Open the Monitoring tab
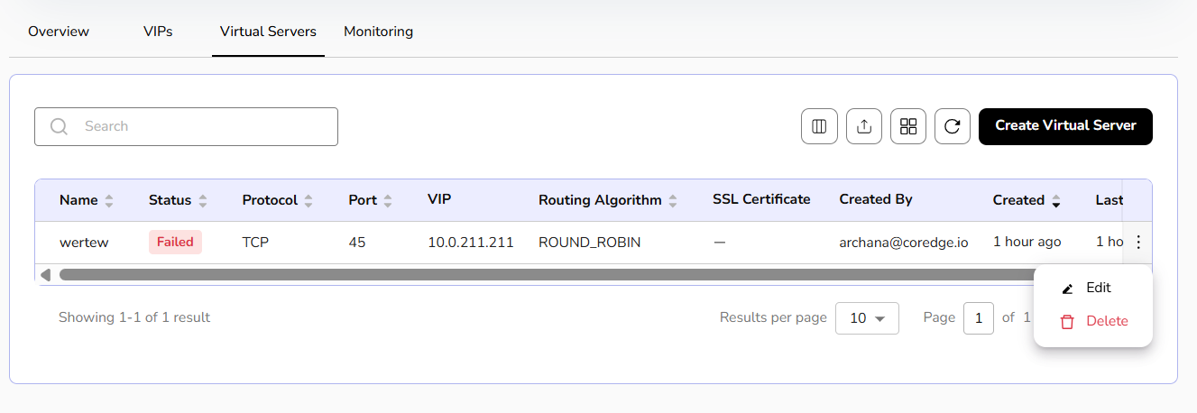1197x413 pixels. pos(378,32)
